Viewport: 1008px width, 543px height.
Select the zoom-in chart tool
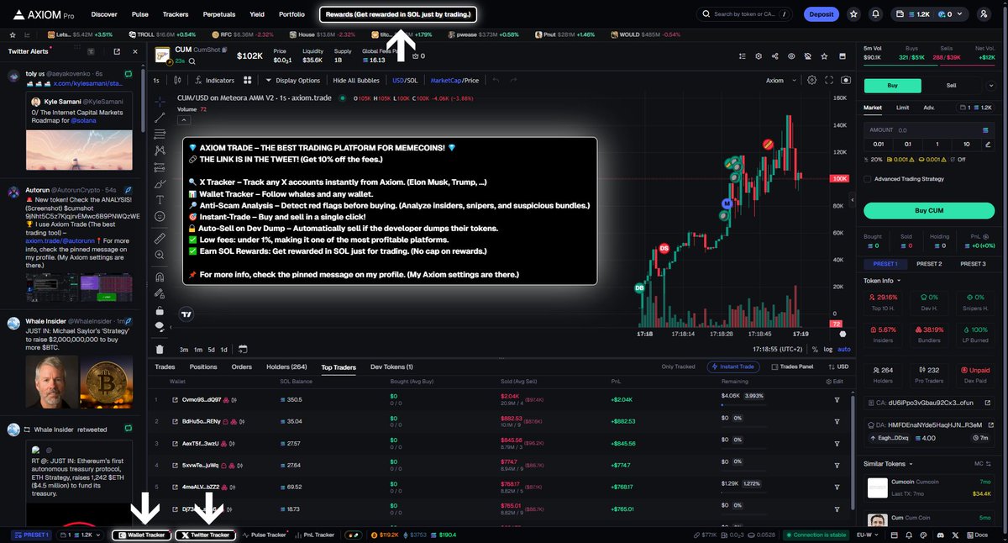point(160,256)
